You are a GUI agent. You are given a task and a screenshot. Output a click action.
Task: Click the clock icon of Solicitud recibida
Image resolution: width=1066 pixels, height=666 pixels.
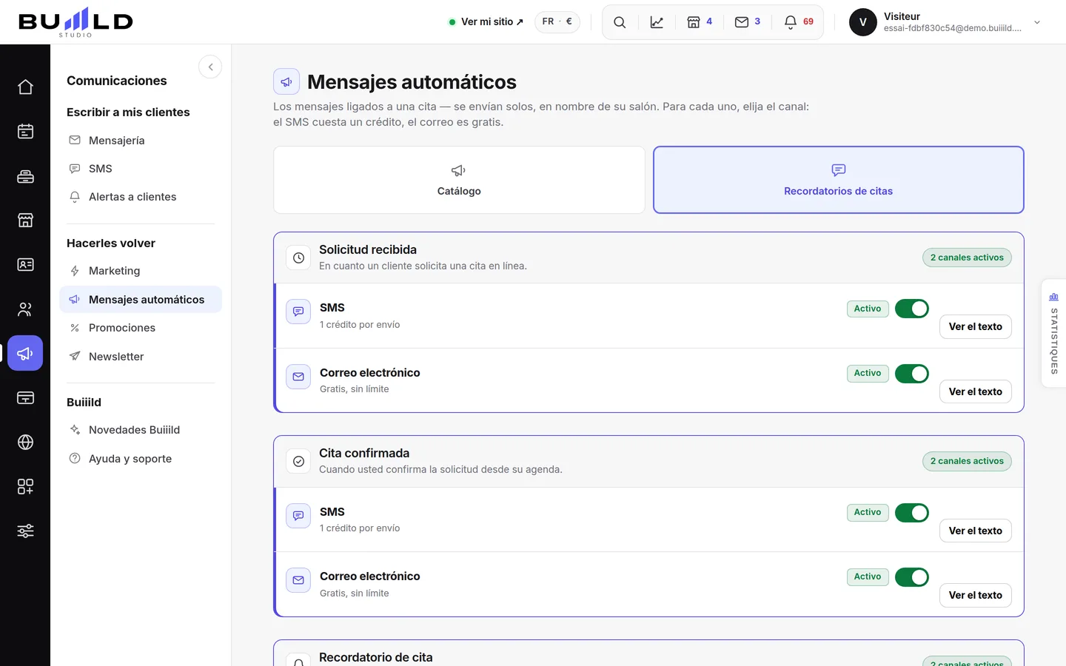[x=298, y=258]
